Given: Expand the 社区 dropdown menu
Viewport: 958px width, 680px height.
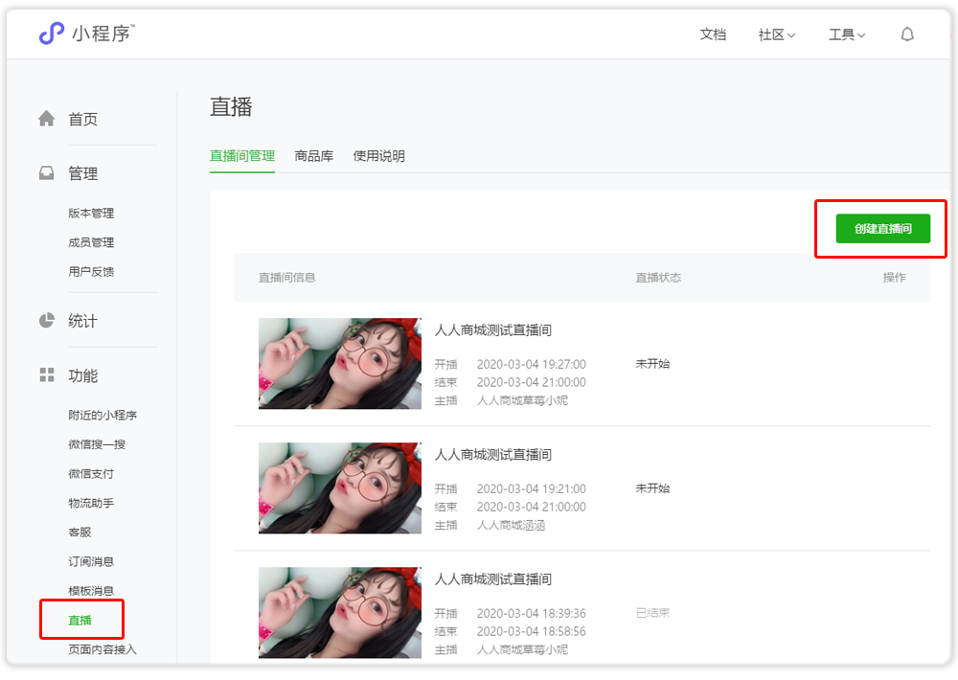Looking at the screenshot, I should tap(776, 34).
